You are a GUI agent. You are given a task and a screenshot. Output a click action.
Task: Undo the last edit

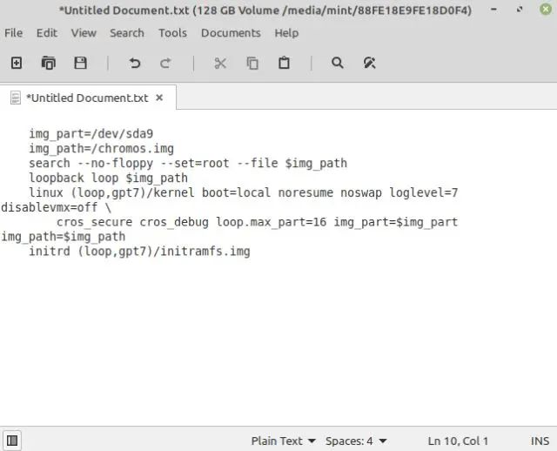point(134,63)
